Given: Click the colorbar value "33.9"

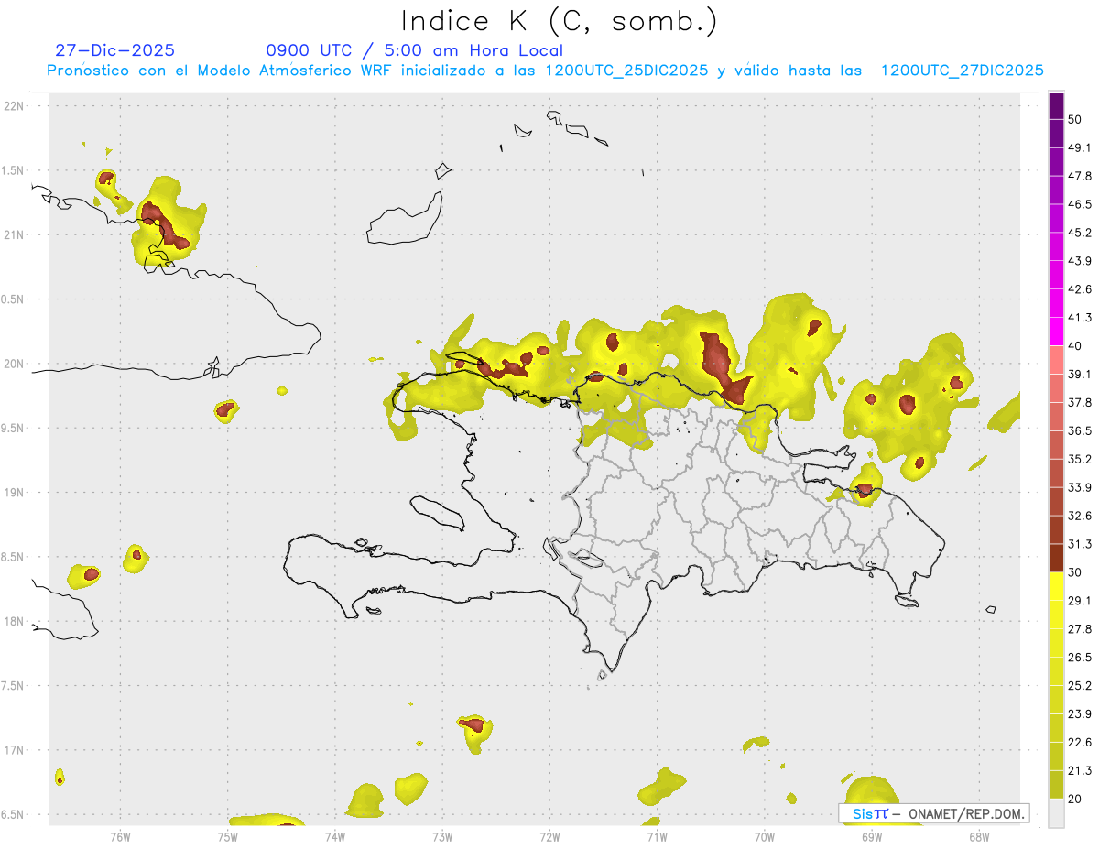Looking at the screenshot, I should (x=1080, y=487).
